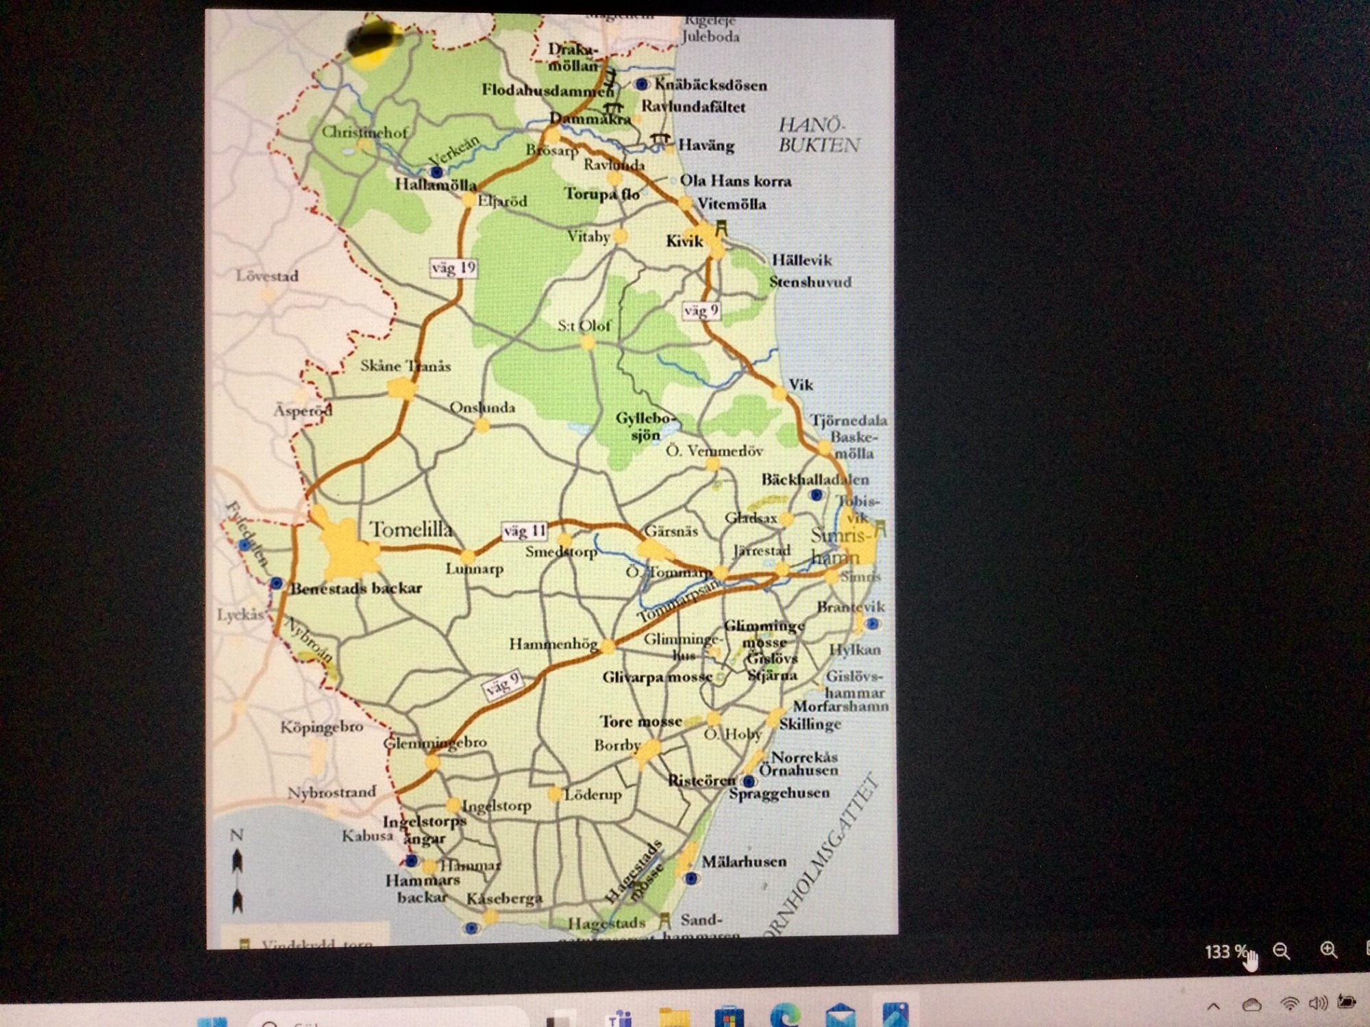Screen dimensions: 1370x1027
Task: Open the OneDrive cloud tray icon
Action: [x=1251, y=1005]
